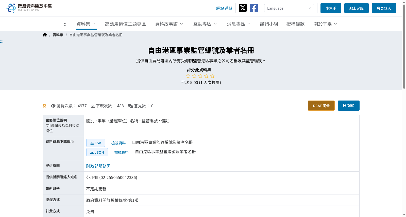Screen dimensions: 406x217
Task: Open 檢視資料 for the JSON row
Action: pyautogui.click(x=122, y=152)
